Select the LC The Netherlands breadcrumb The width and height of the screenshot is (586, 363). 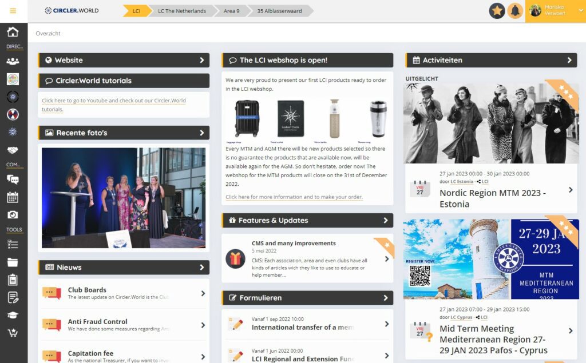pos(182,11)
